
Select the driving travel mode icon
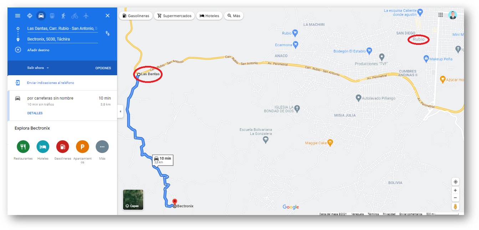(x=41, y=16)
